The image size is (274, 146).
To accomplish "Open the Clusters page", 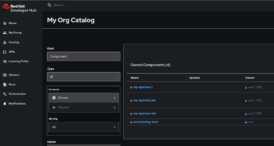I will [x=14, y=75].
